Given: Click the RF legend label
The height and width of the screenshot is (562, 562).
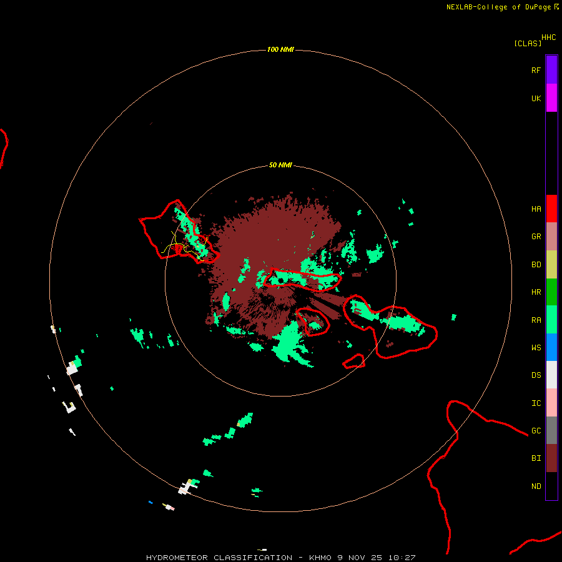Looking at the screenshot, I should [x=536, y=71].
